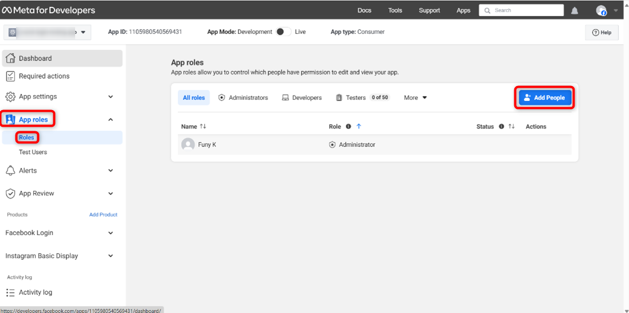Click the App ID number
629x313 pixels.
pyautogui.click(x=155, y=32)
